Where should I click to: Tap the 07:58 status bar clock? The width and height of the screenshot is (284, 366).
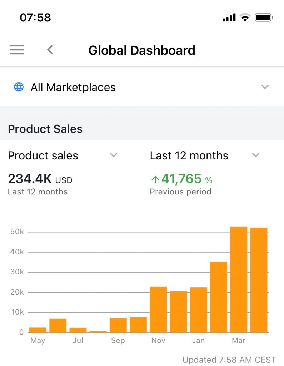coord(35,17)
